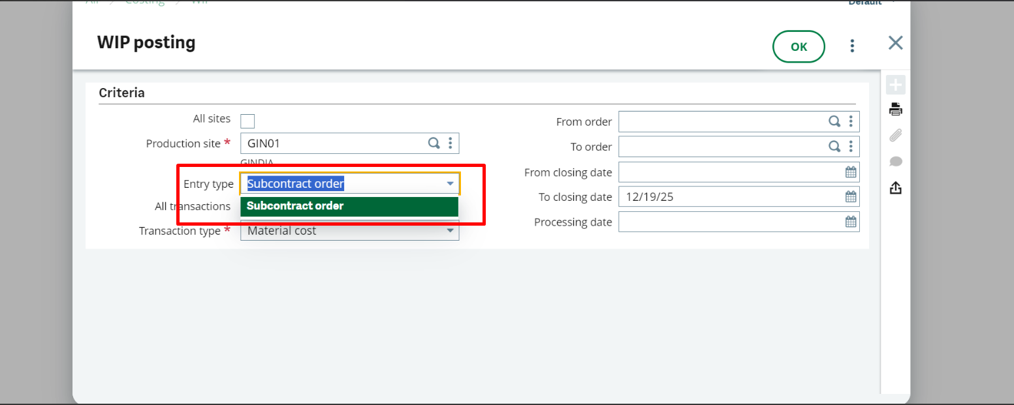Open the Production site actions menu dots
Image resolution: width=1014 pixels, height=405 pixels.
click(451, 143)
